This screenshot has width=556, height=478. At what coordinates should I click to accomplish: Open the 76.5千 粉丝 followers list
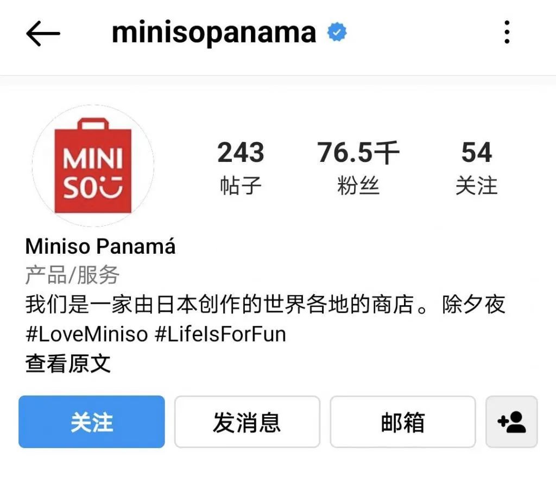click(358, 167)
